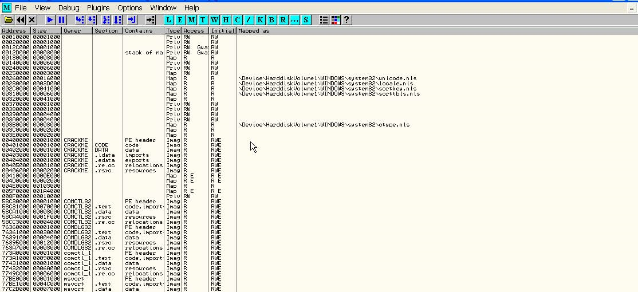Screen dimensions: 638x292
Task: Select the msvcrt .data row
Action: pos(319,289)
